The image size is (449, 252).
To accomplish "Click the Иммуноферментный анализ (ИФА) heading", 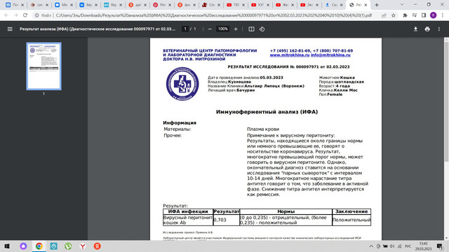I will [x=267, y=112].
